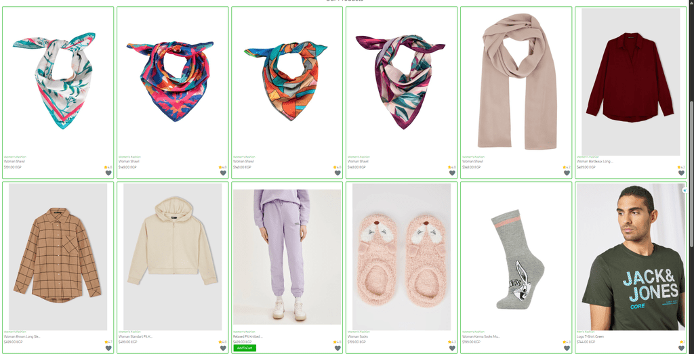Click the heart icon on beige shawl card
Image resolution: width=694 pixels, height=354 pixels.
(567, 173)
